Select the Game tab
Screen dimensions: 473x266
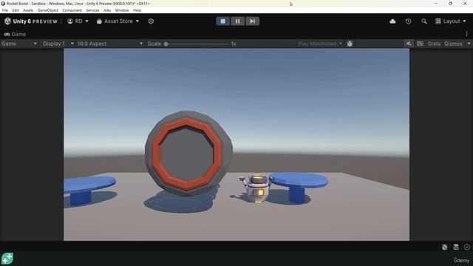point(15,35)
